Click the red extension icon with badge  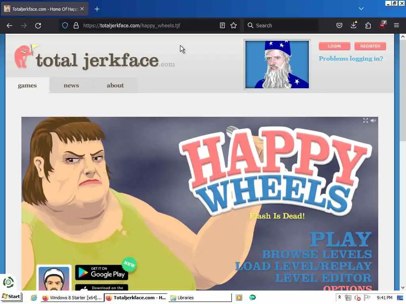[383, 25]
